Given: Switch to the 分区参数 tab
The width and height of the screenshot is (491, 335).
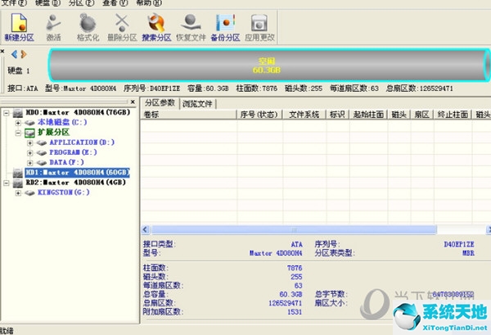Looking at the screenshot, I should (x=160, y=102).
